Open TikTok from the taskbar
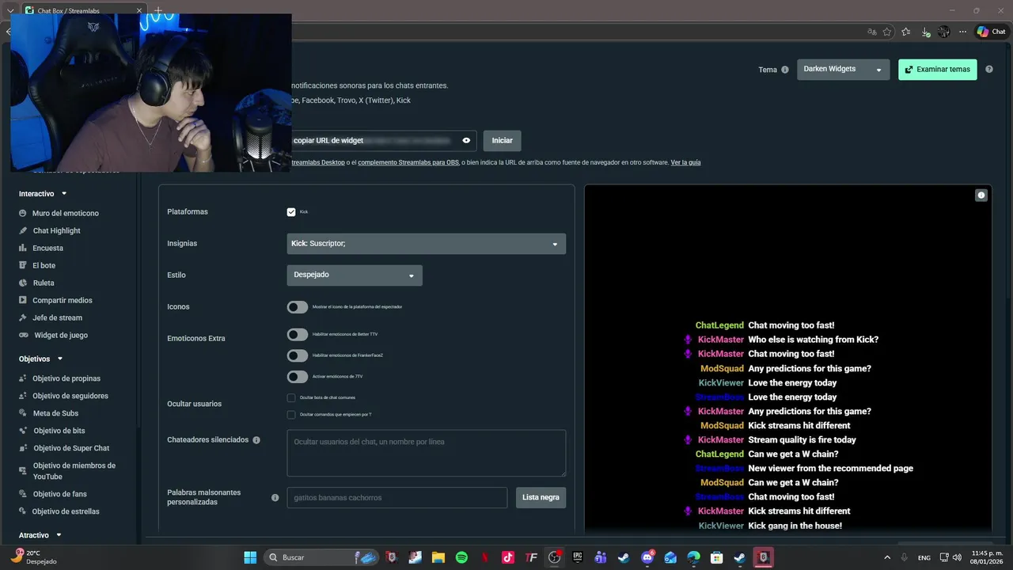 (508, 557)
